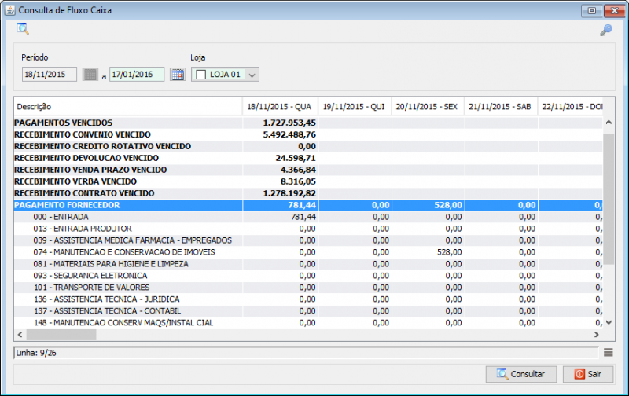Select the RECEBIMENTO CONVENIO VENCIDO row
This screenshot has width=629, height=396.
[308, 134]
